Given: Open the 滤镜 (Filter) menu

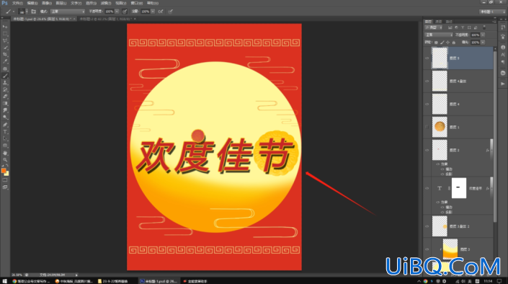Looking at the screenshot, I should click(x=106, y=3).
